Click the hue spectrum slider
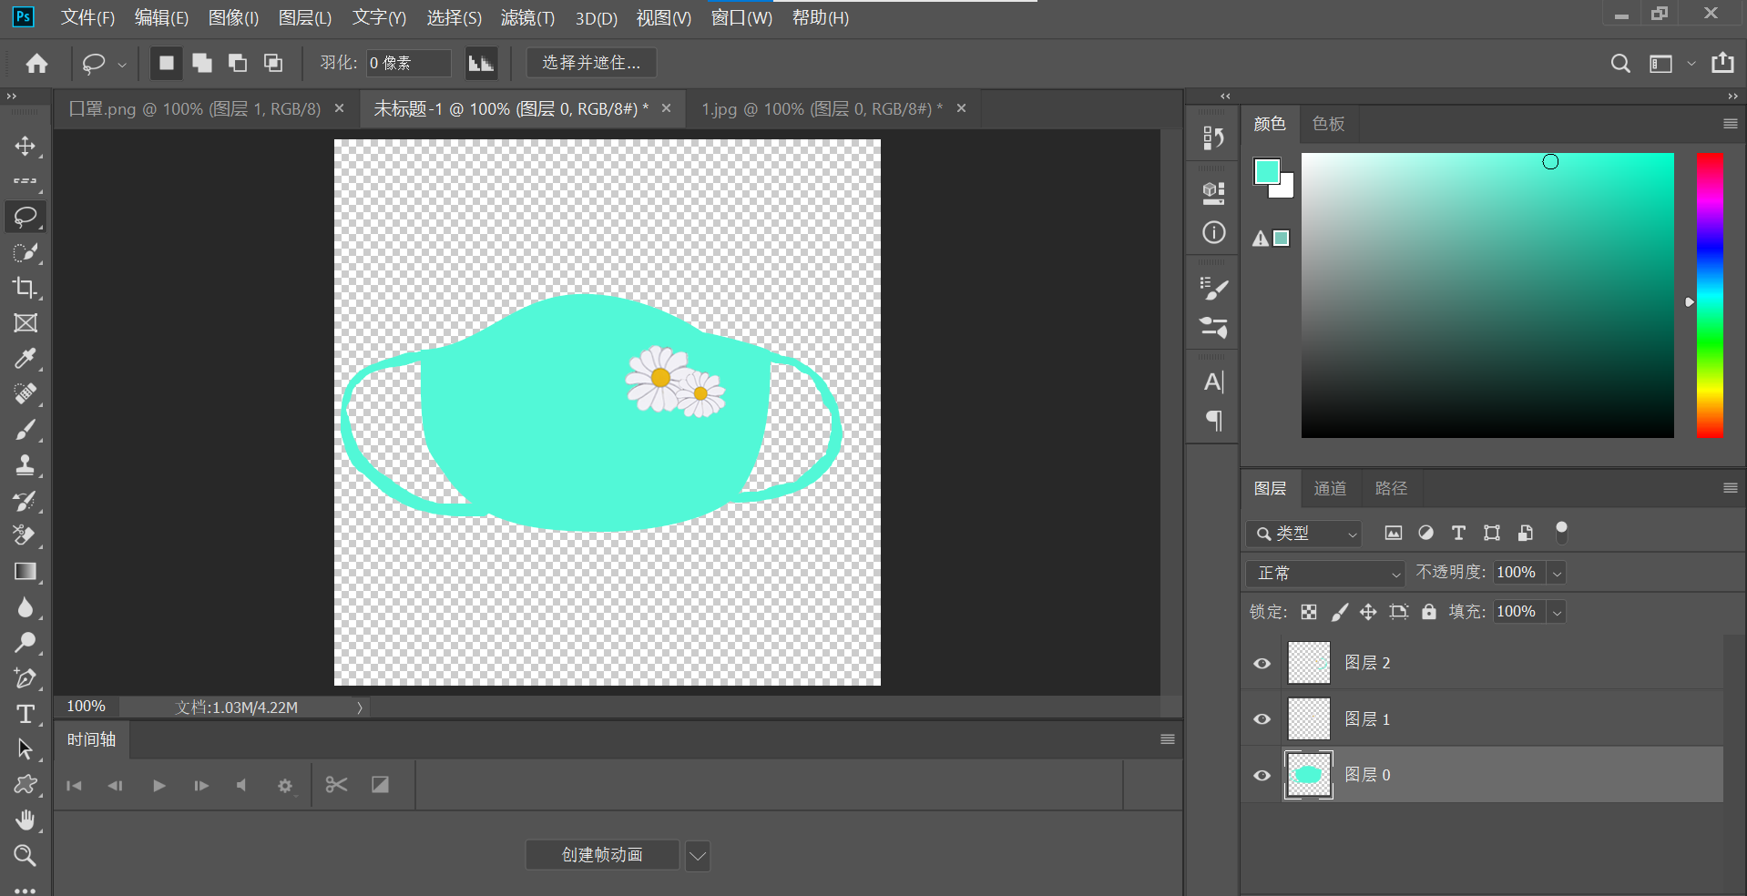Screen dimensions: 1747x896 (x=1710, y=295)
